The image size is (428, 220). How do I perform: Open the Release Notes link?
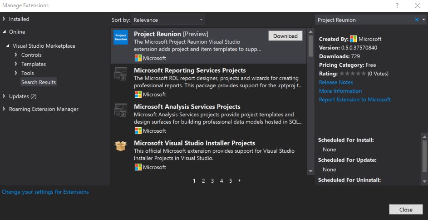coord(336,82)
